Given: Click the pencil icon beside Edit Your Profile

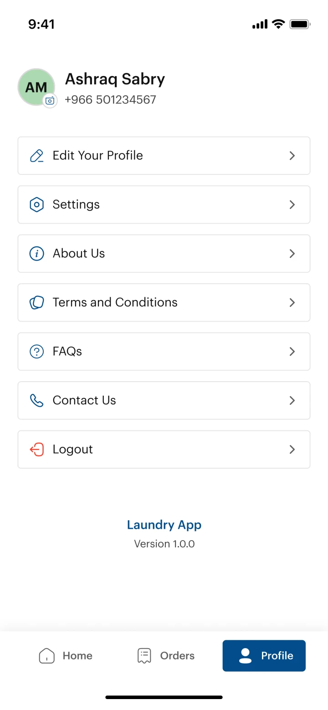Looking at the screenshot, I should [x=36, y=156].
